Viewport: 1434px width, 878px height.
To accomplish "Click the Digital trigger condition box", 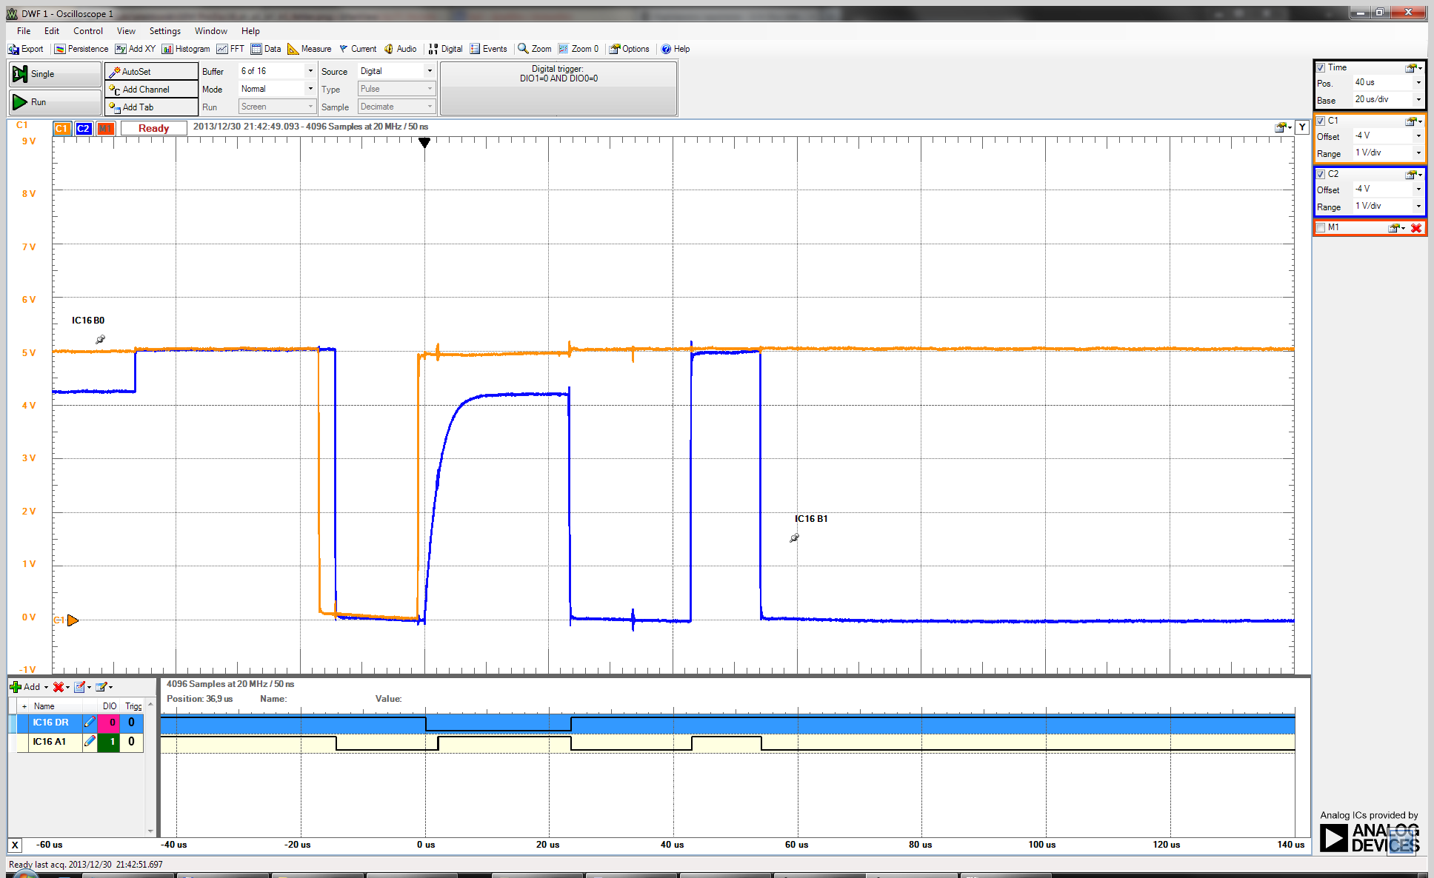I will (558, 88).
